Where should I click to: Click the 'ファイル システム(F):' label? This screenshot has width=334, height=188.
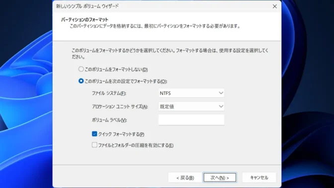pos(109,94)
